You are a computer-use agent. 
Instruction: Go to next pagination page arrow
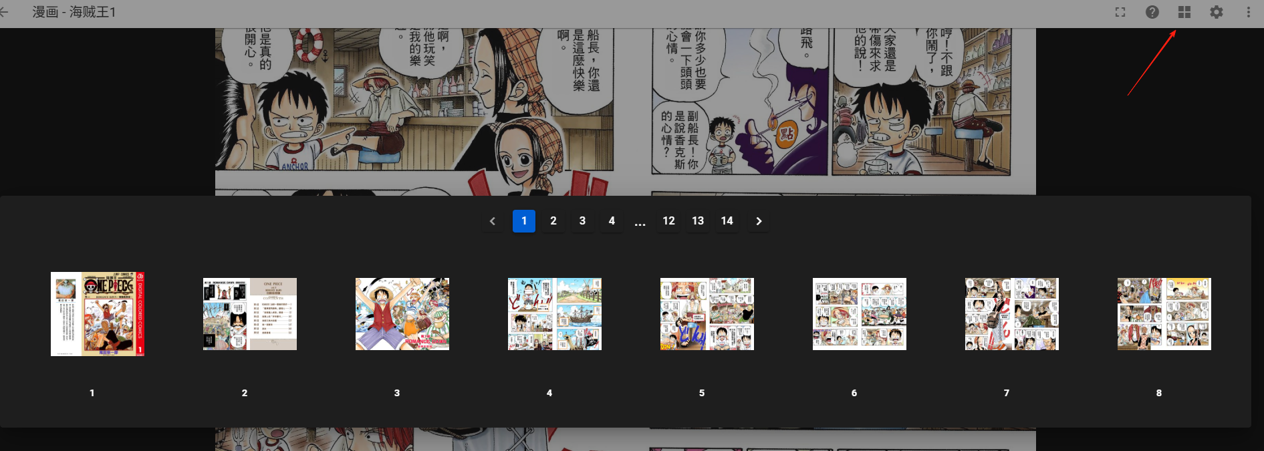(759, 221)
